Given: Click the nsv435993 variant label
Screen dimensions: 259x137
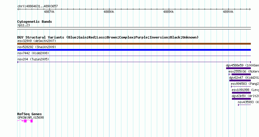Looking at the screenshot, I should [249, 102].
